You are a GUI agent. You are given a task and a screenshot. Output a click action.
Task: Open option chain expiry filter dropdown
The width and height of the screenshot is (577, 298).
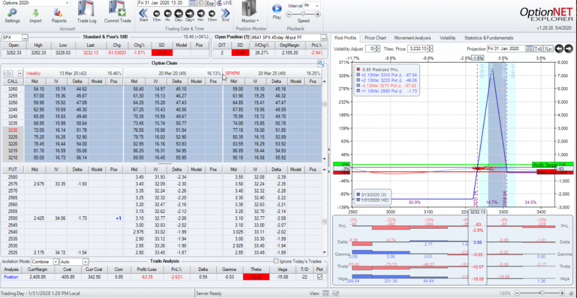(20, 73)
